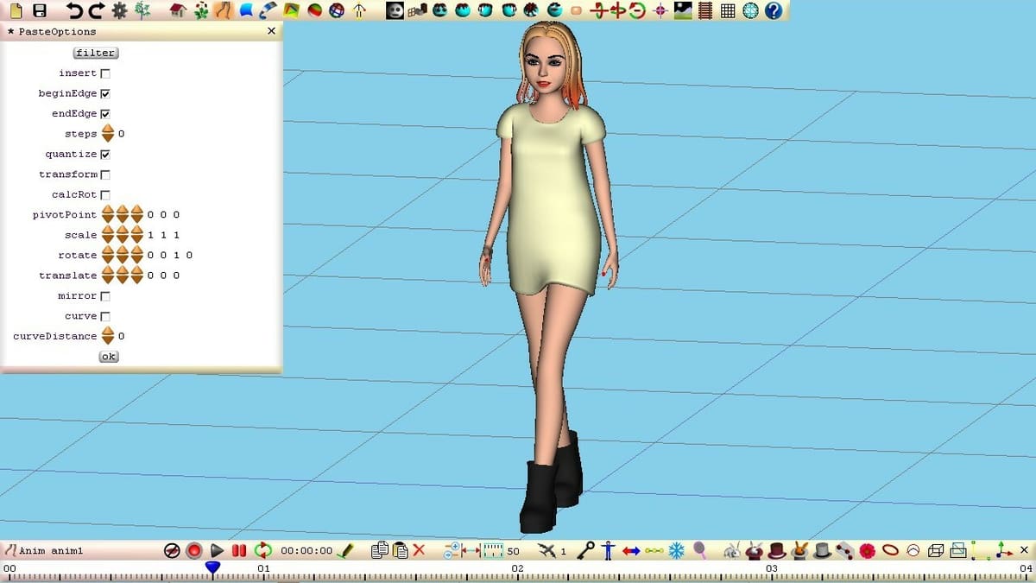
Task: Click the red house icon in toolbar
Action: [x=178, y=11]
